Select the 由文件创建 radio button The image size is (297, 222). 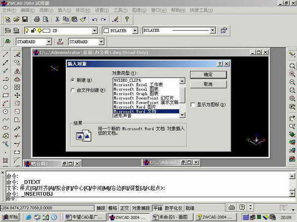point(73,90)
